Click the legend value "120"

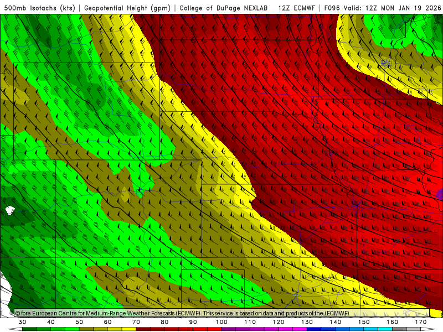coord(279,322)
